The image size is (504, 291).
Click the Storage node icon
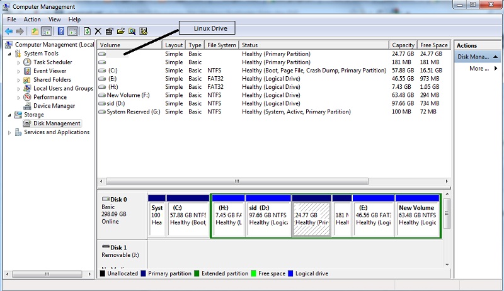pyautogui.click(x=18, y=115)
